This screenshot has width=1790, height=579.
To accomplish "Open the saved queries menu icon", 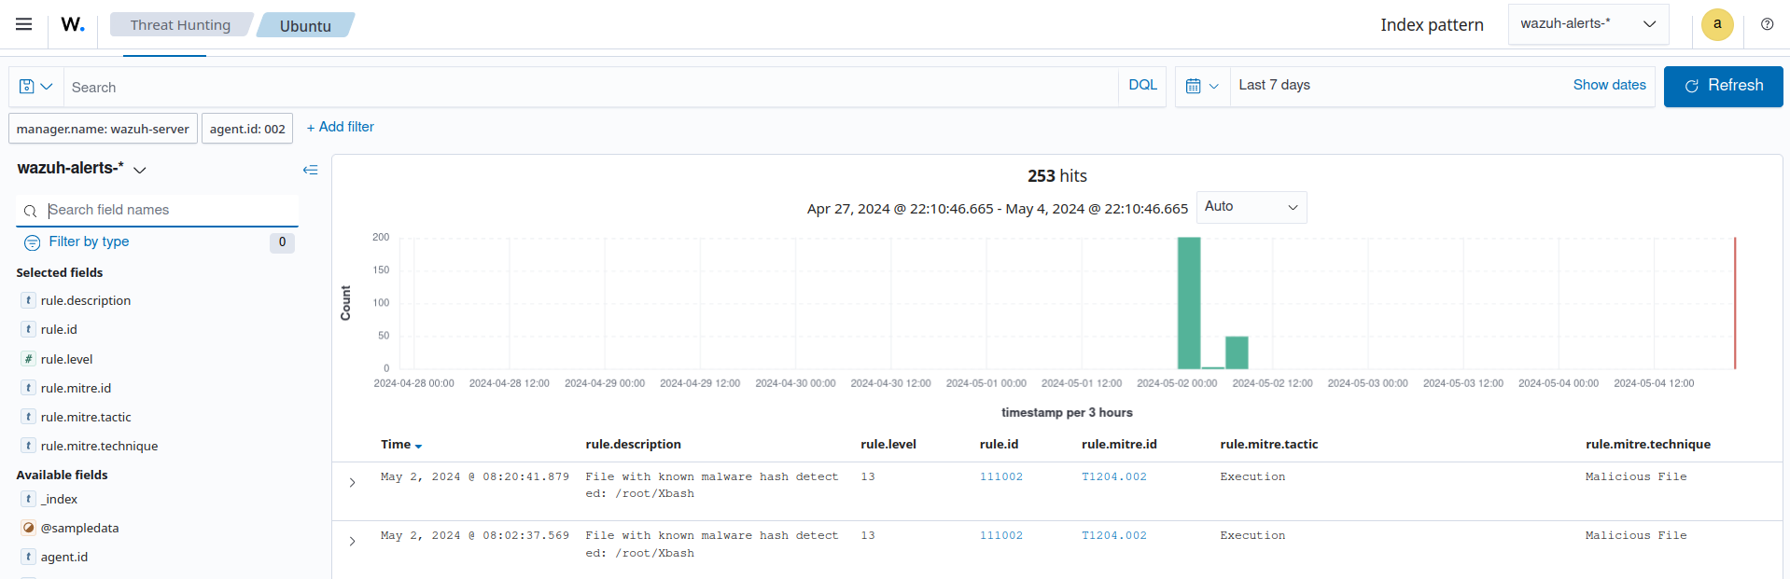I will coord(35,87).
